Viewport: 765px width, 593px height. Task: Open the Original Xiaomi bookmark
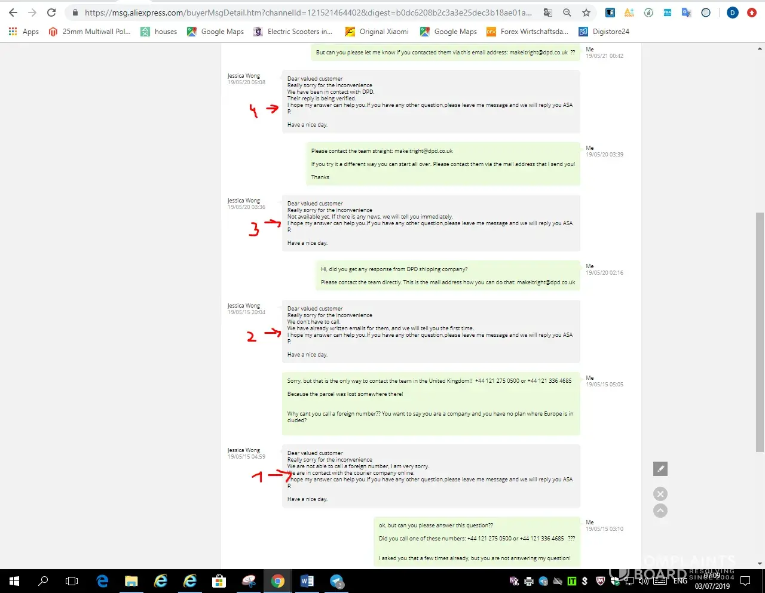377,32
